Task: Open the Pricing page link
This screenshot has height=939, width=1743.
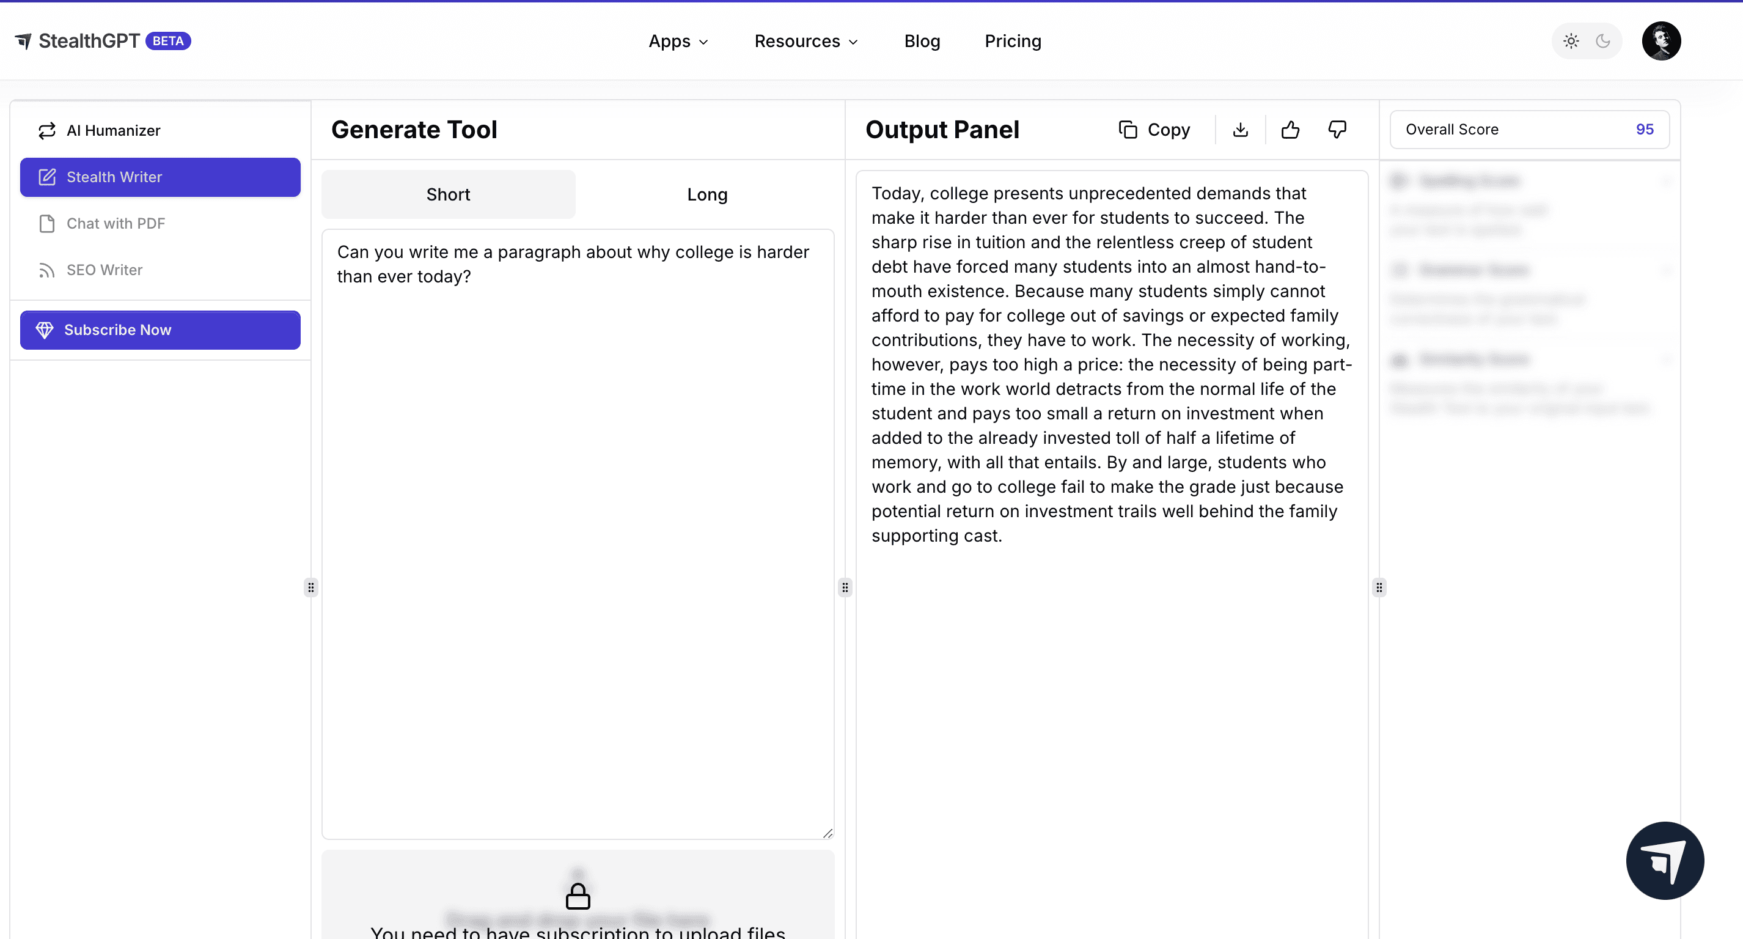Action: tap(1012, 42)
